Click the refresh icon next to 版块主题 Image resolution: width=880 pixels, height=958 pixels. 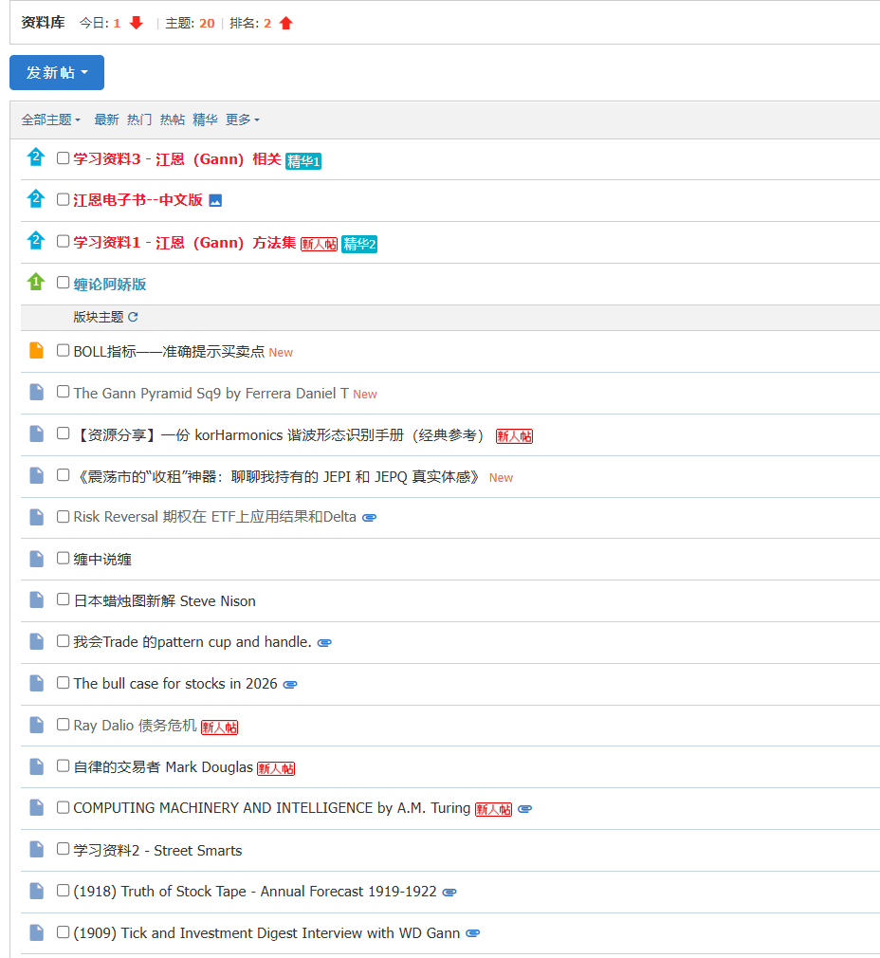(x=133, y=317)
